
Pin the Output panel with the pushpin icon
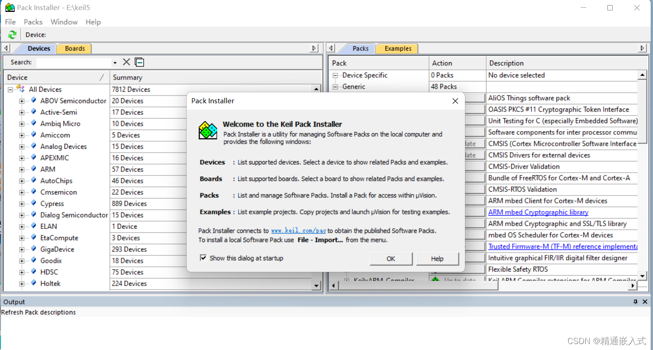pos(636,302)
